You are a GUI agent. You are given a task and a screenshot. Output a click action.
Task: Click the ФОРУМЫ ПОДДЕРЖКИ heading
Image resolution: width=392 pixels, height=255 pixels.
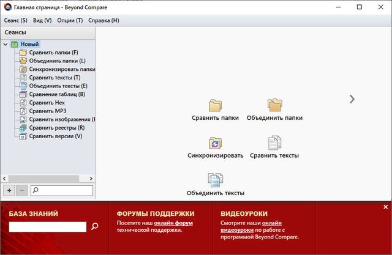tap(156, 214)
